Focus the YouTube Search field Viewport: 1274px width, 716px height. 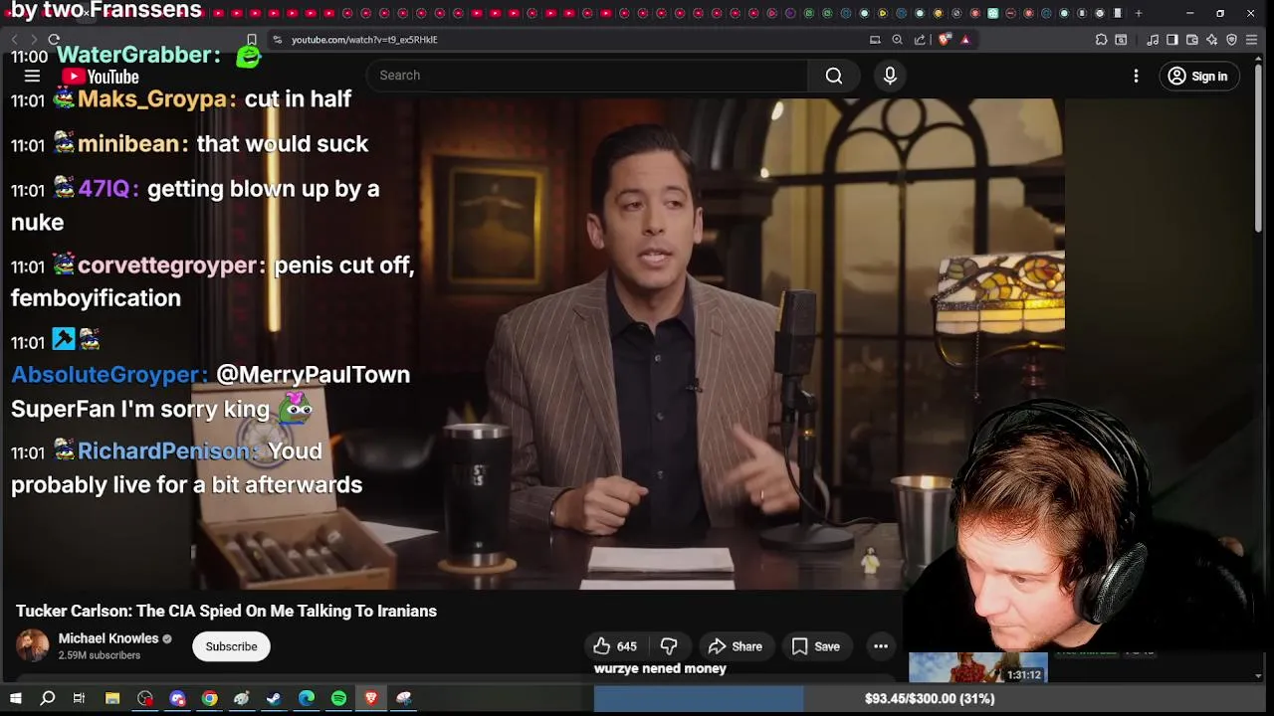[x=587, y=76]
